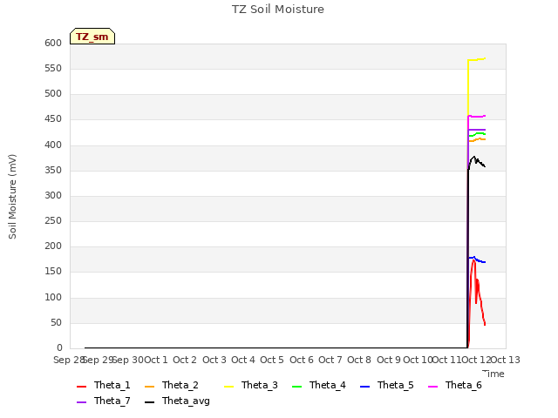
Task: Click the Oct 12 x-axis tick label
Action: click(x=476, y=360)
